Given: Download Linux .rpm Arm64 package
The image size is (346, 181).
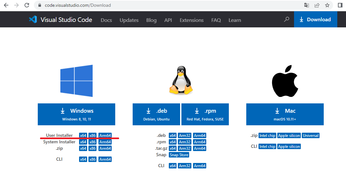Looking at the screenshot, I should coord(200,142).
